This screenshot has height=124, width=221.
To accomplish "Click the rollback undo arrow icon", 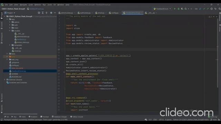I will coord(215,9).
